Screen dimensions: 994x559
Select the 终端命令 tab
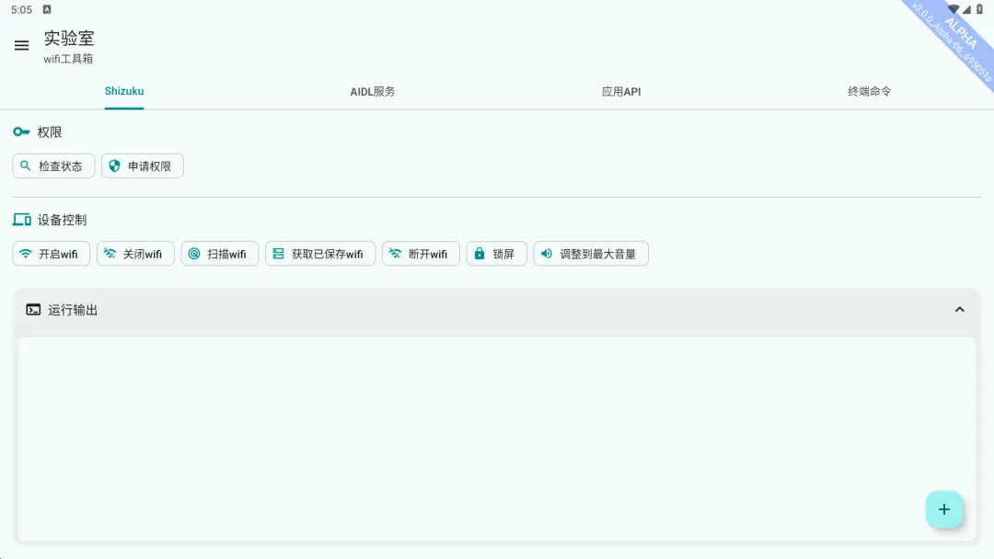point(869,92)
